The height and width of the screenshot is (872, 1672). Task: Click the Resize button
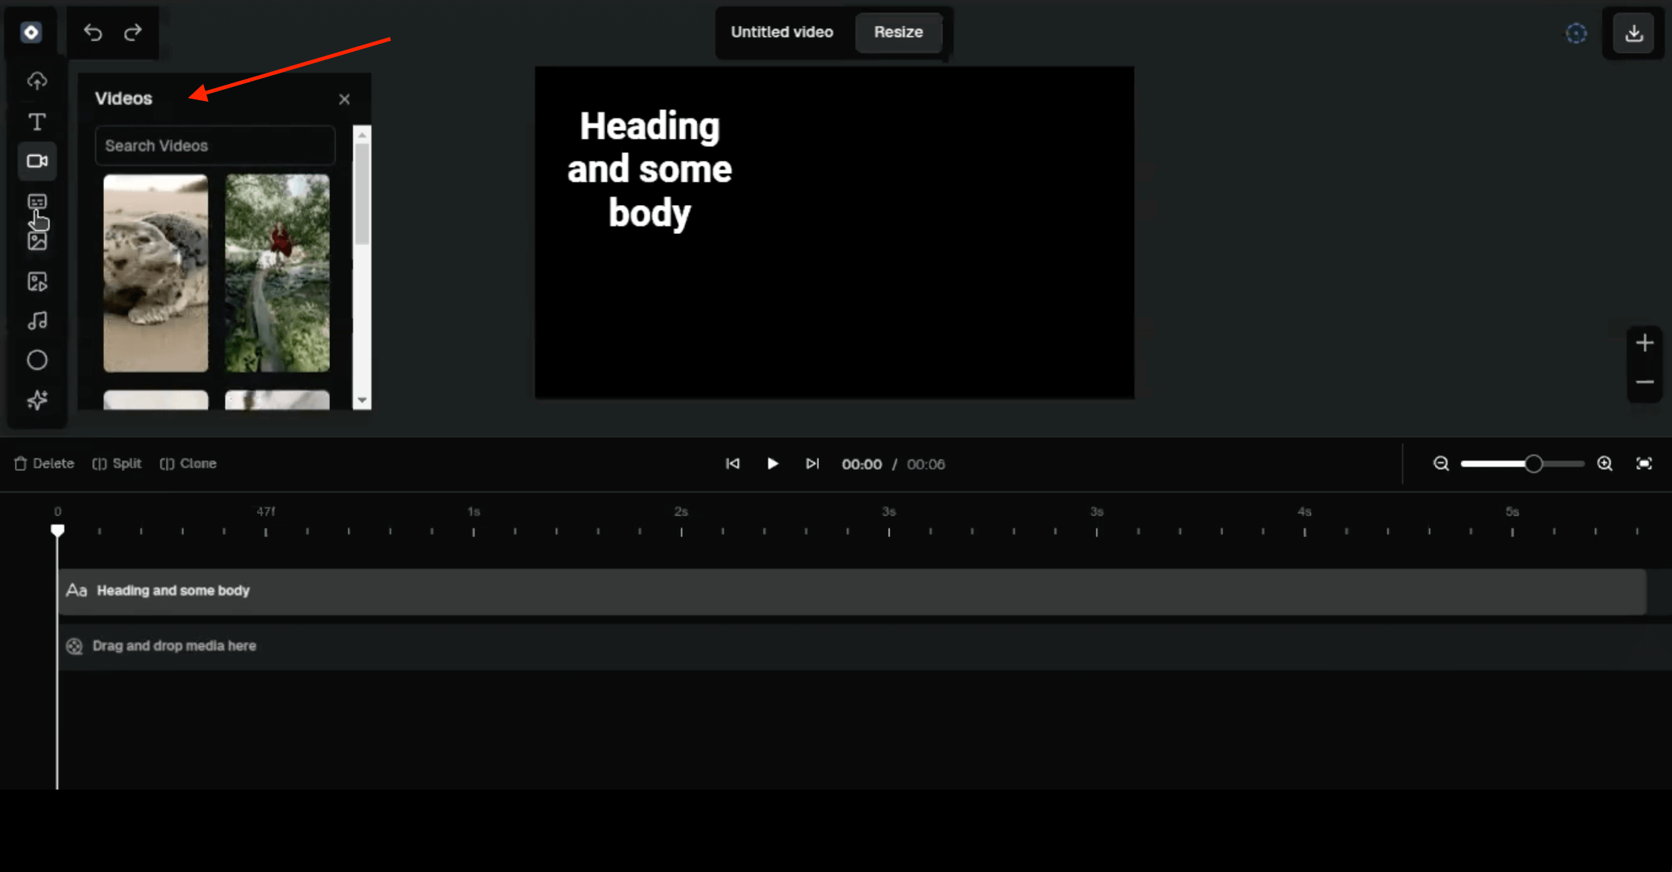[x=898, y=32]
